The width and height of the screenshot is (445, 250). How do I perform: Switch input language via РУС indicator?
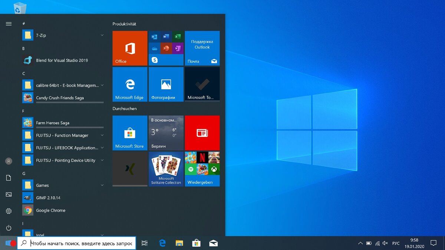click(x=396, y=243)
